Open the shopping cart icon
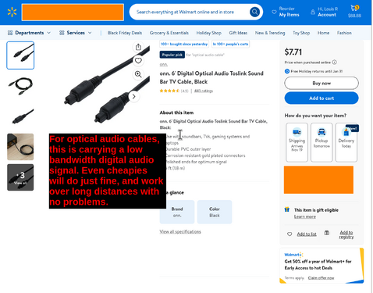This screenshot has height=293, width=373. tap(354, 11)
